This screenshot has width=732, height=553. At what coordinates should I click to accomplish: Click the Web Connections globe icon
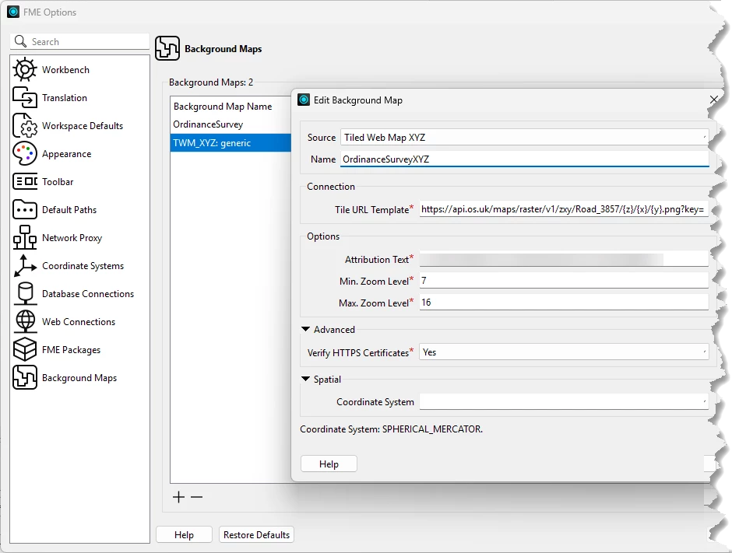pos(25,322)
